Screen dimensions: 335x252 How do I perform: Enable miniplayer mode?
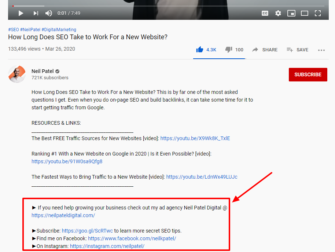point(291,13)
